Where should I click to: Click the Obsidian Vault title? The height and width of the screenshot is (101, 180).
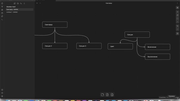[11, 7]
